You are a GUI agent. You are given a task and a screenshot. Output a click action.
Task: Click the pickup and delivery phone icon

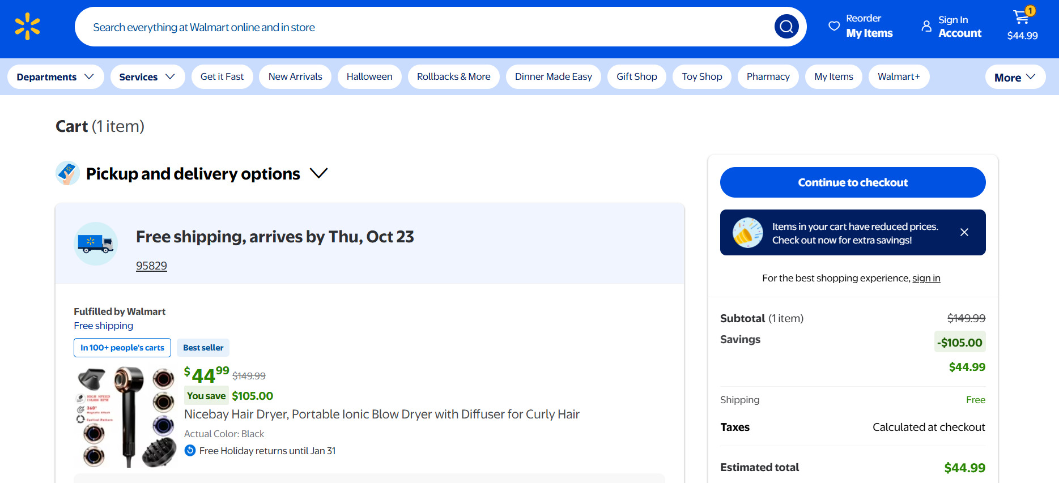[x=67, y=173]
